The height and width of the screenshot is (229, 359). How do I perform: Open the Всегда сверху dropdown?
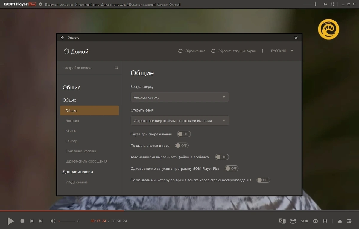(x=180, y=97)
